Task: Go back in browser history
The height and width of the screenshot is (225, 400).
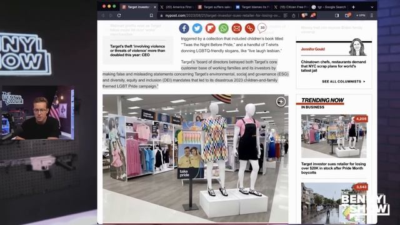Action: (x=103, y=16)
